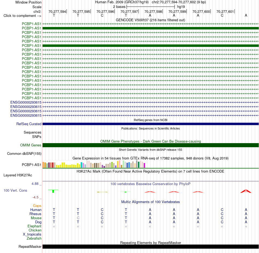This screenshot has height=253, width=259.
Task: Click the dark green OMIM Genes bar
Action: click(x=150, y=145)
